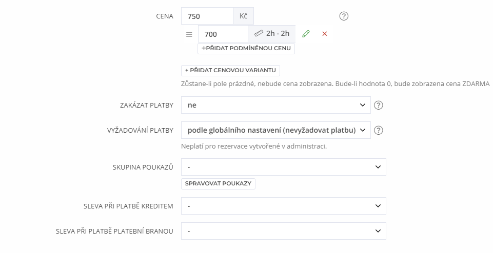The width and height of the screenshot is (493, 253).
Task: Open help for the Vyžadování platby setting
Action: click(379, 130)
